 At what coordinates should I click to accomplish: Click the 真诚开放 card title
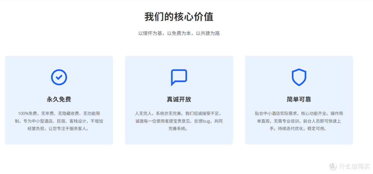179,99
